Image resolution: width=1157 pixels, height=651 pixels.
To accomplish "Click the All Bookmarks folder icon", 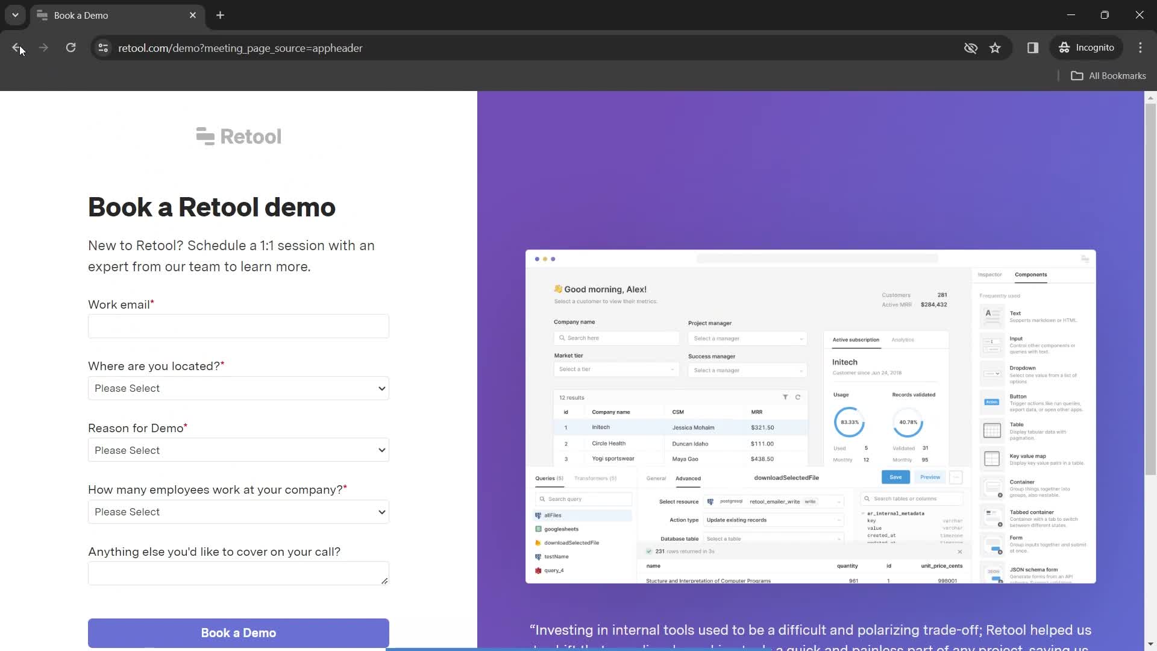I will tap(1078, 75).
